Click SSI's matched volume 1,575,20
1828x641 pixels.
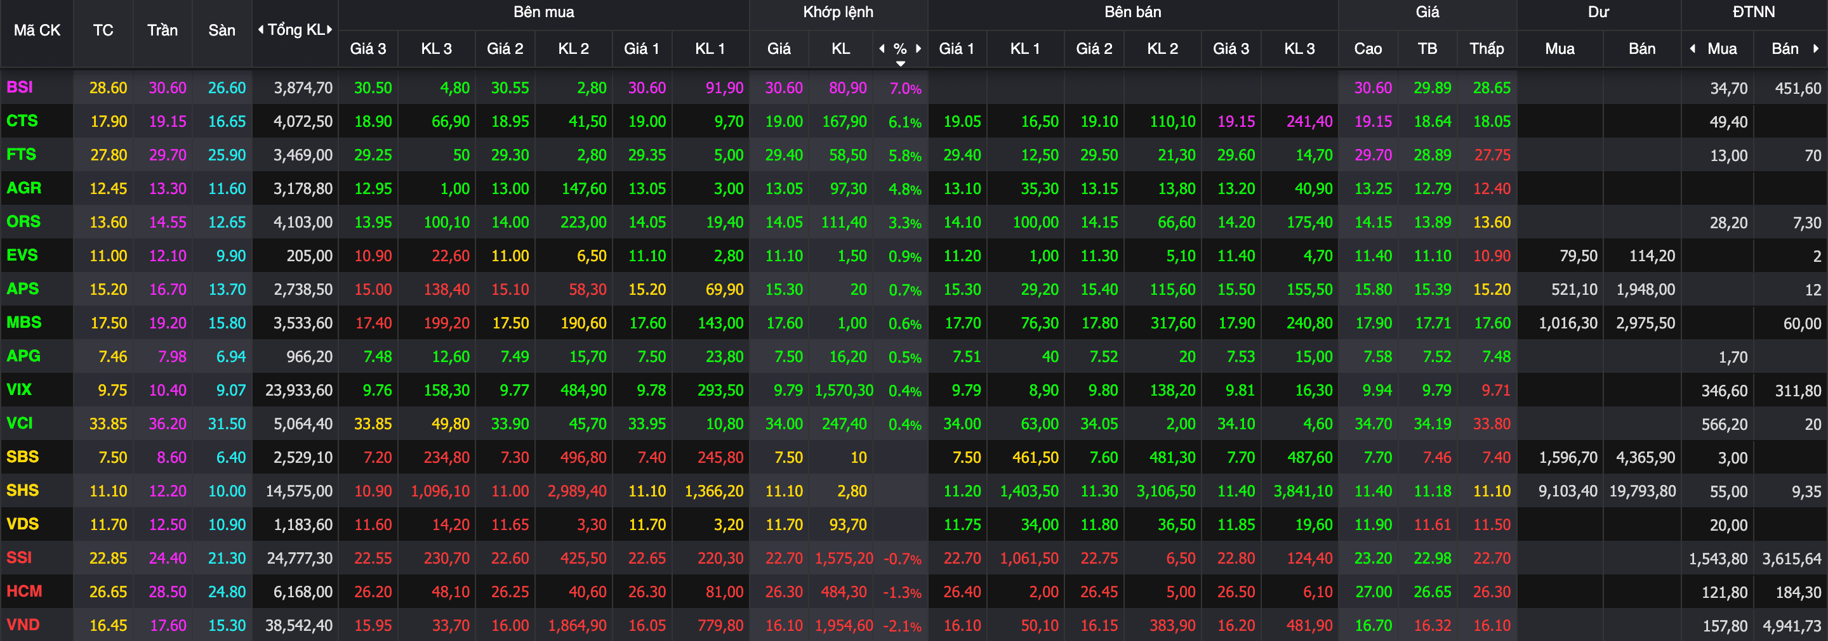[844, 558]
